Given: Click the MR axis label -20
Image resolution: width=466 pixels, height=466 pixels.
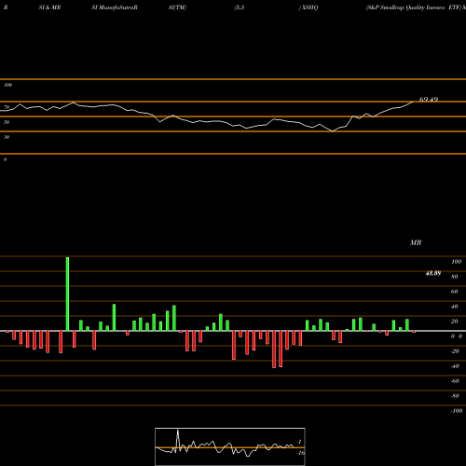Looking at the screenshot, I should [455, 351].
